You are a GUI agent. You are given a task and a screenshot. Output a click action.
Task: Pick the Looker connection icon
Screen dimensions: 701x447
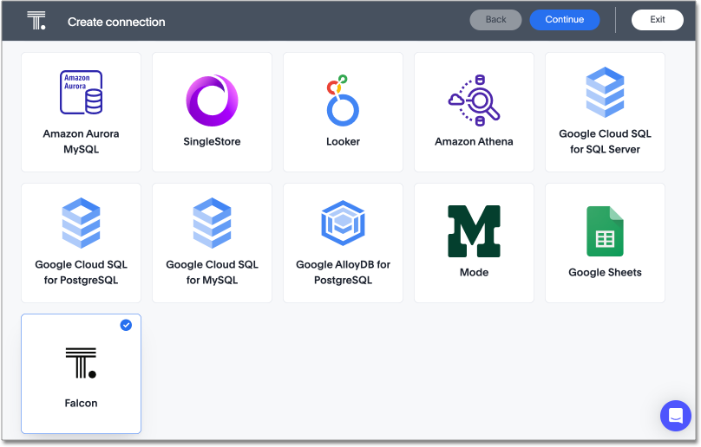click(x=343, y=100)
